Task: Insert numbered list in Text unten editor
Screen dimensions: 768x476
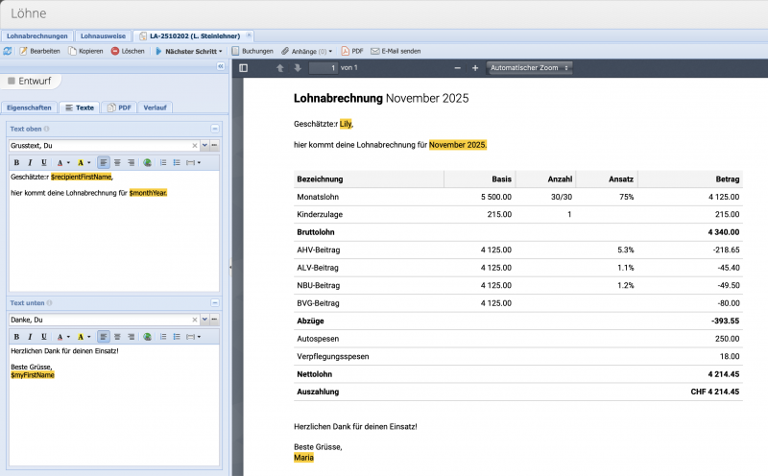Action: pos(163,337)
